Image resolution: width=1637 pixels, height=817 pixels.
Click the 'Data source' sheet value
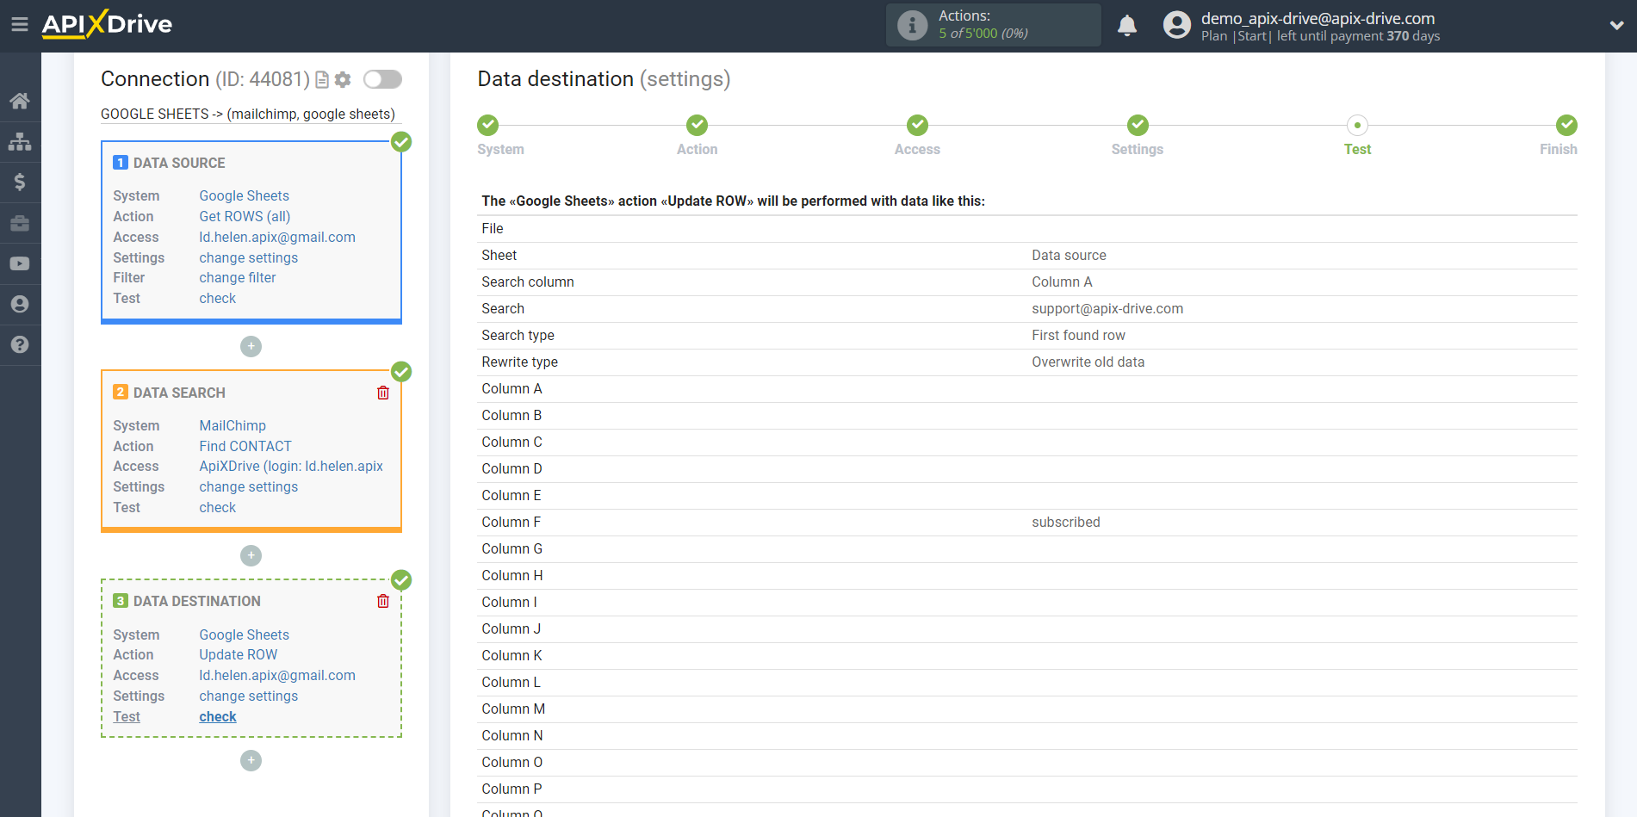1069,255
